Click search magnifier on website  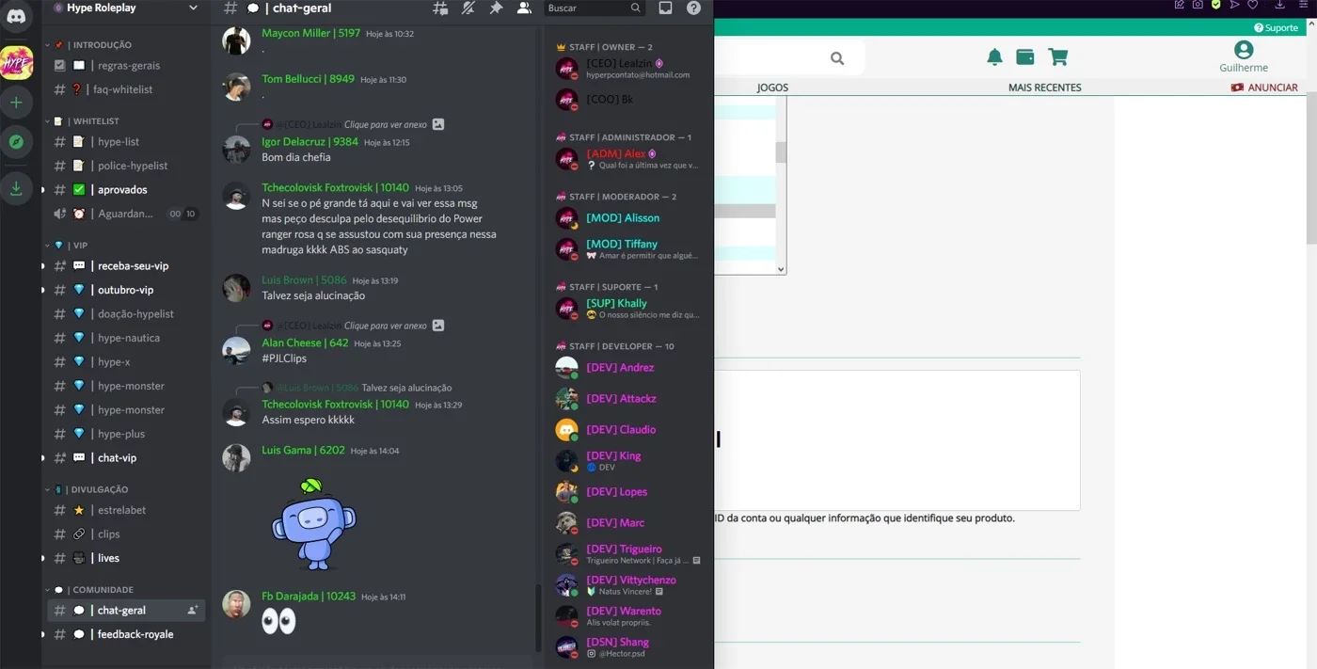[837, 58]
